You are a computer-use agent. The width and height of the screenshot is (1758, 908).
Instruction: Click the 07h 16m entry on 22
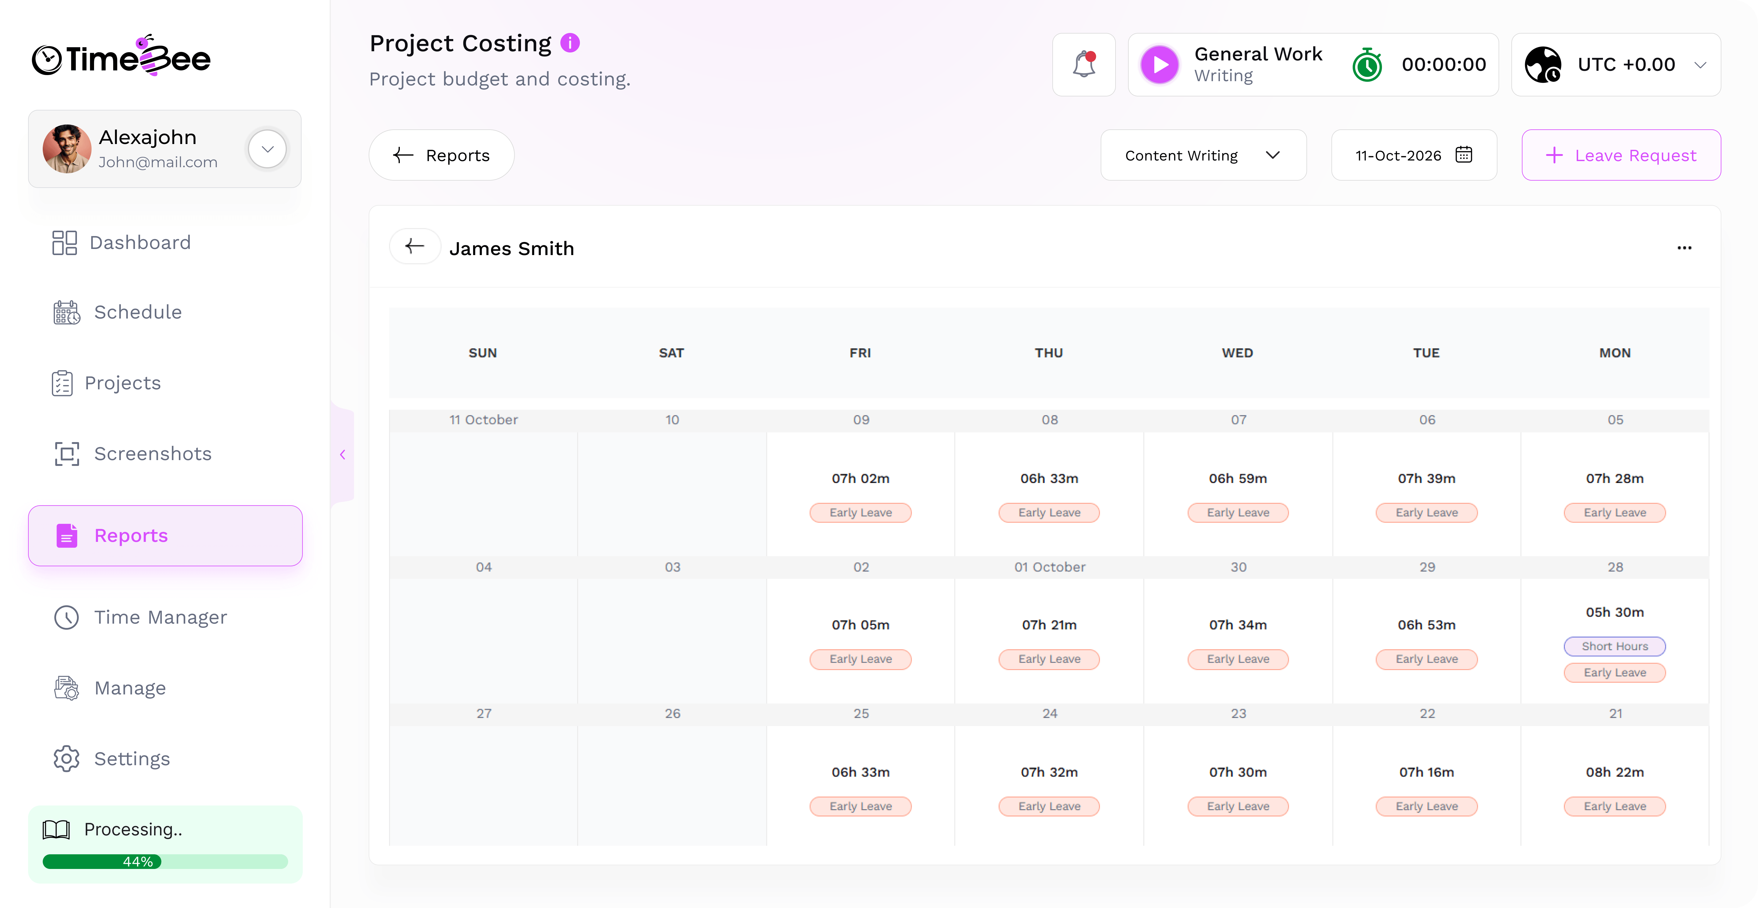tap(1426, 772)
